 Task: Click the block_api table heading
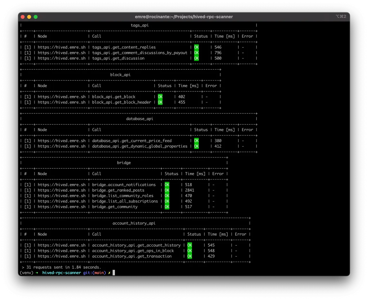pos(120,75)
